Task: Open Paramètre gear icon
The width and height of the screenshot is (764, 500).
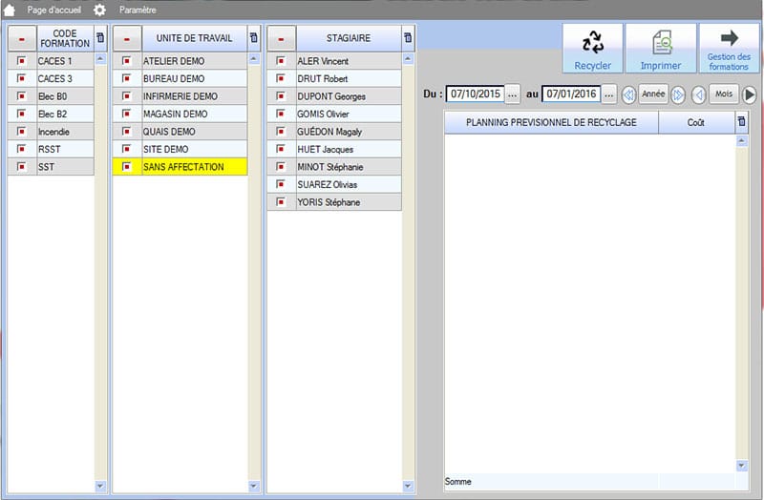Action: tap(99, 10)
